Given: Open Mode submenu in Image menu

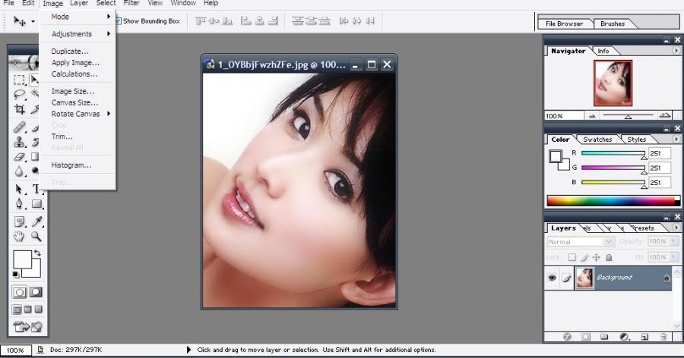Looking at the screenshot, I should click(78, 17).
